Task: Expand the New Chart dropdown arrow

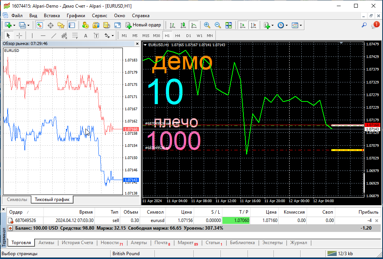Action: click(x=14, y=25)
